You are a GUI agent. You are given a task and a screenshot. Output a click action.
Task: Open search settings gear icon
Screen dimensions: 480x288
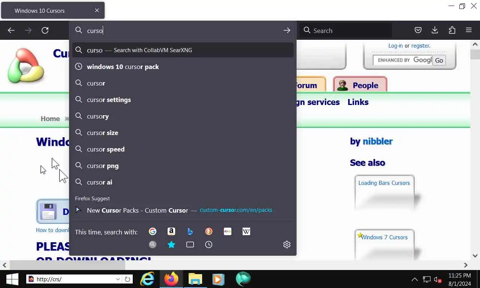tap(287, 244)
